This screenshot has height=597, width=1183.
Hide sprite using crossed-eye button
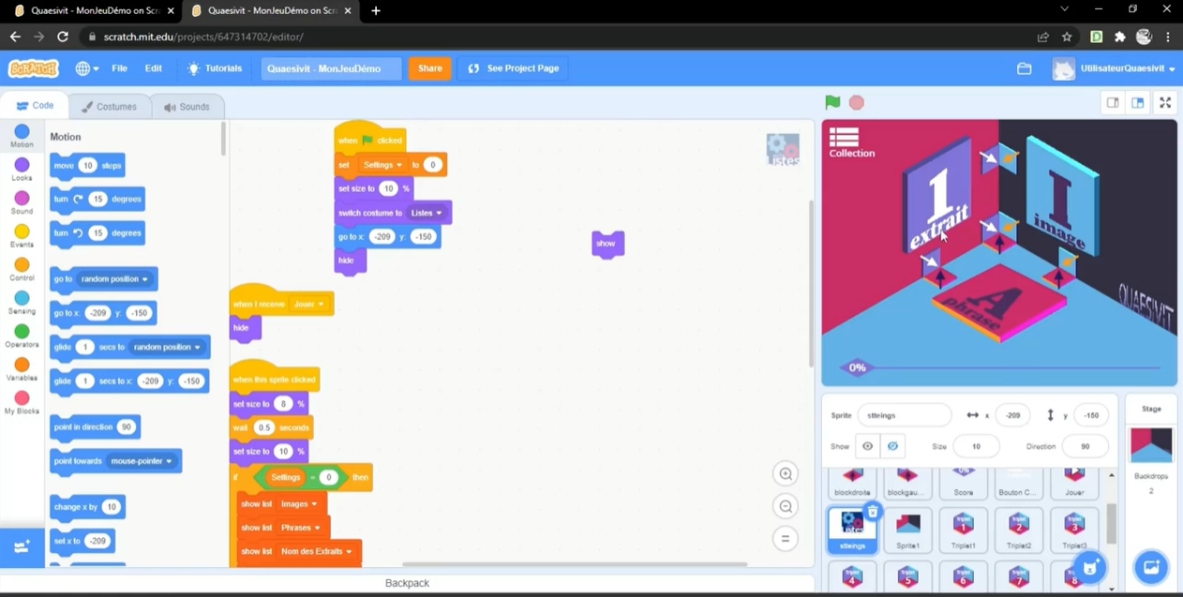click(892, 446)
